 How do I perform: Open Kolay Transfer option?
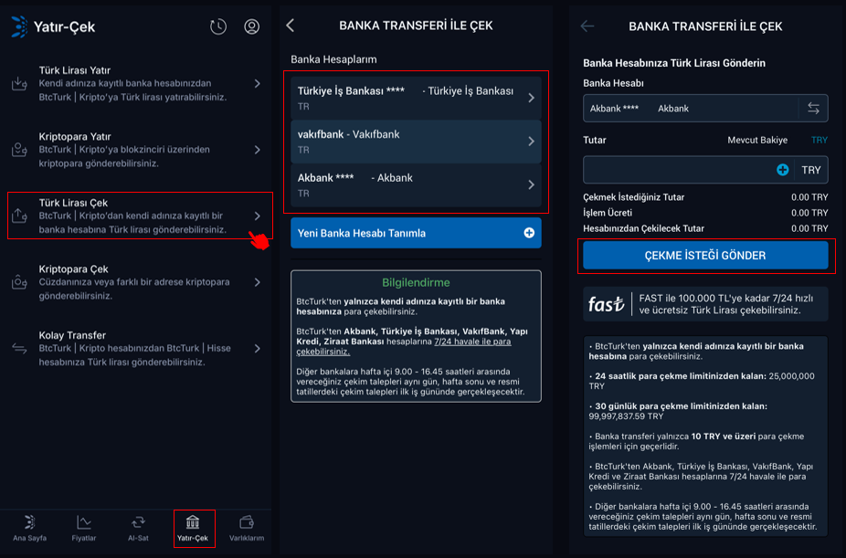[137, 348]
